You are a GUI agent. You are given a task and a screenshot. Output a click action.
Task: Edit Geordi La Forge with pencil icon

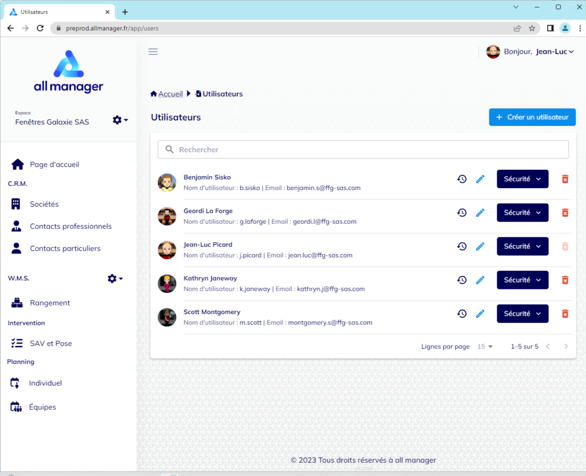pos(480,213)
